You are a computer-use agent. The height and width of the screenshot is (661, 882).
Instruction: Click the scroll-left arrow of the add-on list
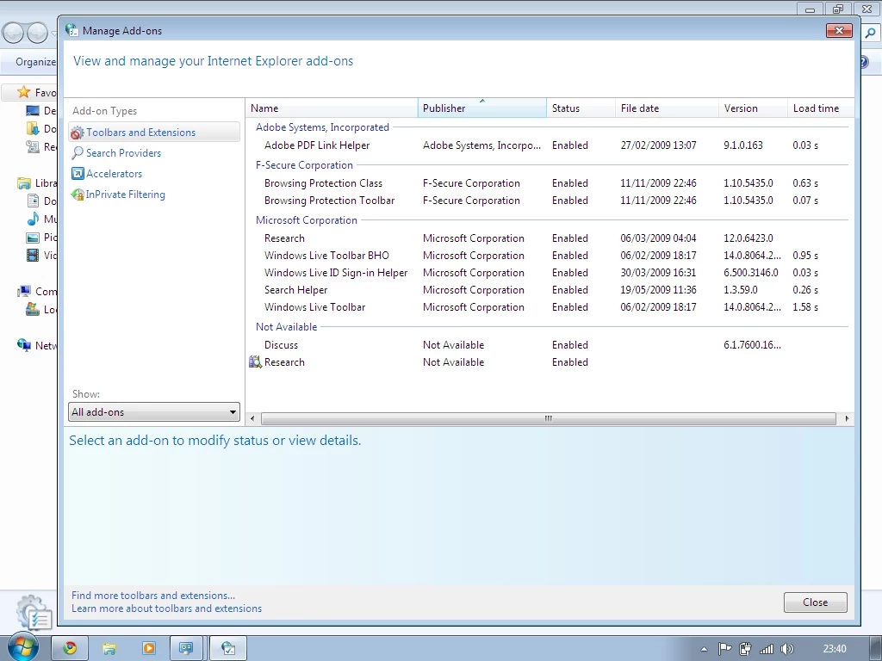coord(252,418)
